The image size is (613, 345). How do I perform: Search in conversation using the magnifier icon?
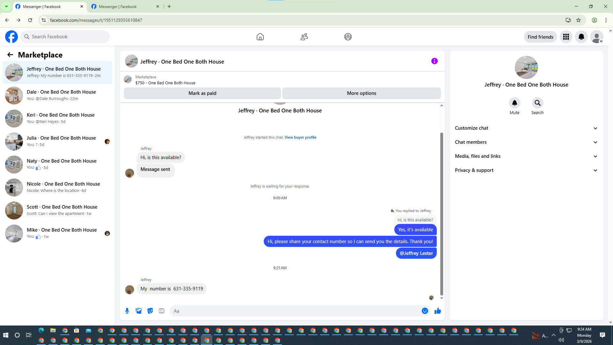(x=537, y=103)
